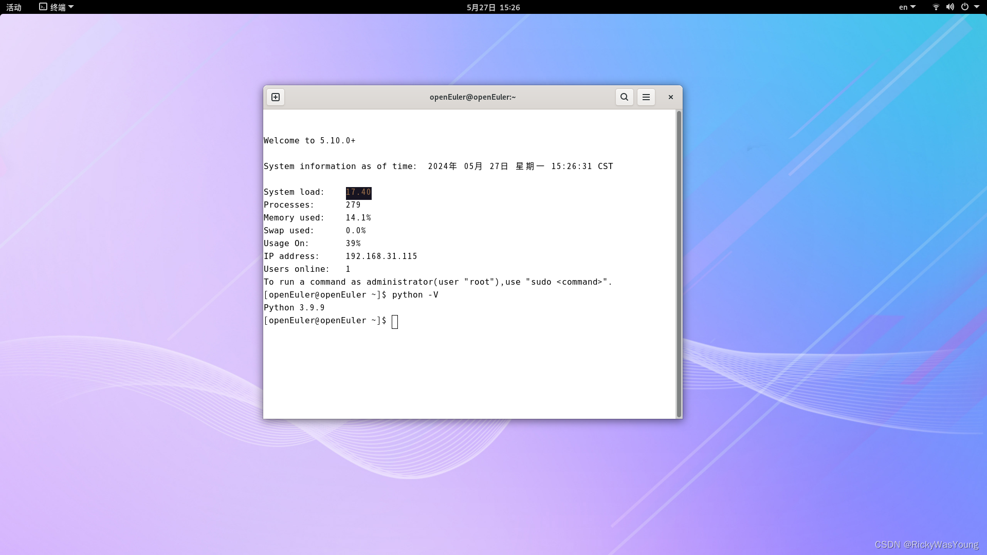Open the power system menu icon
This screenshot has height=555, width=987.
point(965,7)
